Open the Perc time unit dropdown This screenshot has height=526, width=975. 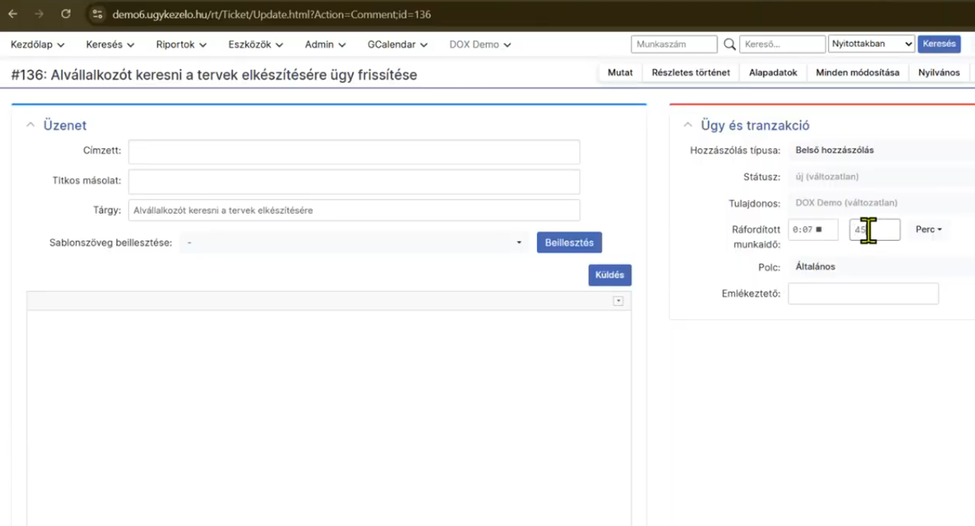pyautogui.click(x=928, y=230)
